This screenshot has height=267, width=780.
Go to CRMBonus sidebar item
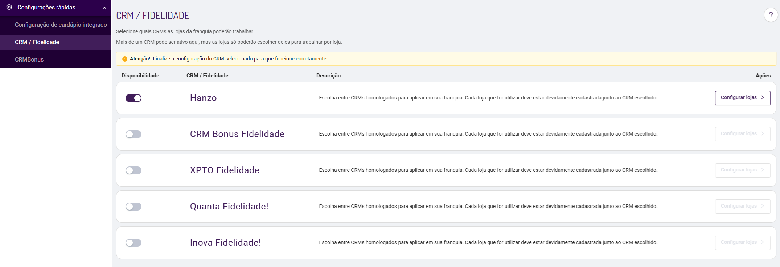click(x=29, y=59)
